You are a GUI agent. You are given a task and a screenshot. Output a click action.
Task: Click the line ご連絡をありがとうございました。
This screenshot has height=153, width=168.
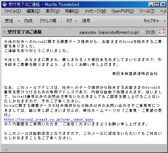click(x=36, y=51)
